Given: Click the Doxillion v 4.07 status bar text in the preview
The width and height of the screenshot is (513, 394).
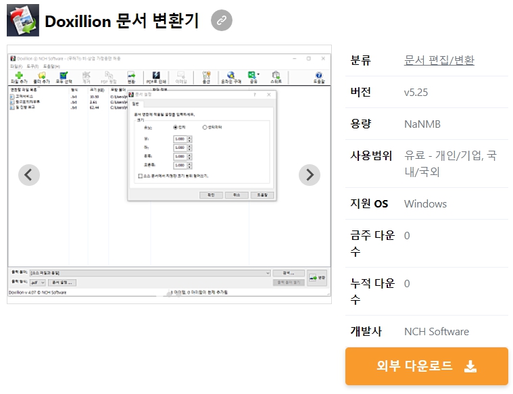Looking at the screenshot, I should [37, 293].
